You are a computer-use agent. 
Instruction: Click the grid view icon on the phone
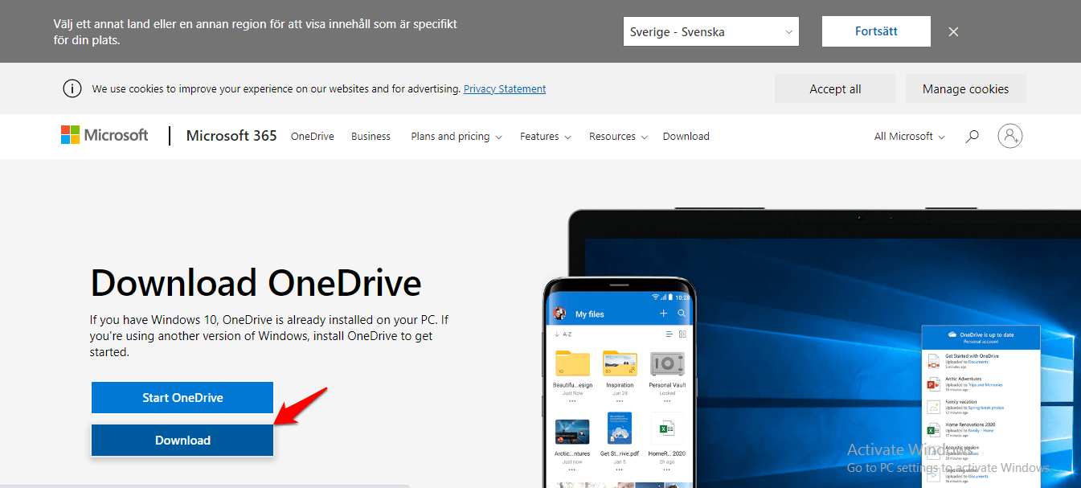[682, 334]
